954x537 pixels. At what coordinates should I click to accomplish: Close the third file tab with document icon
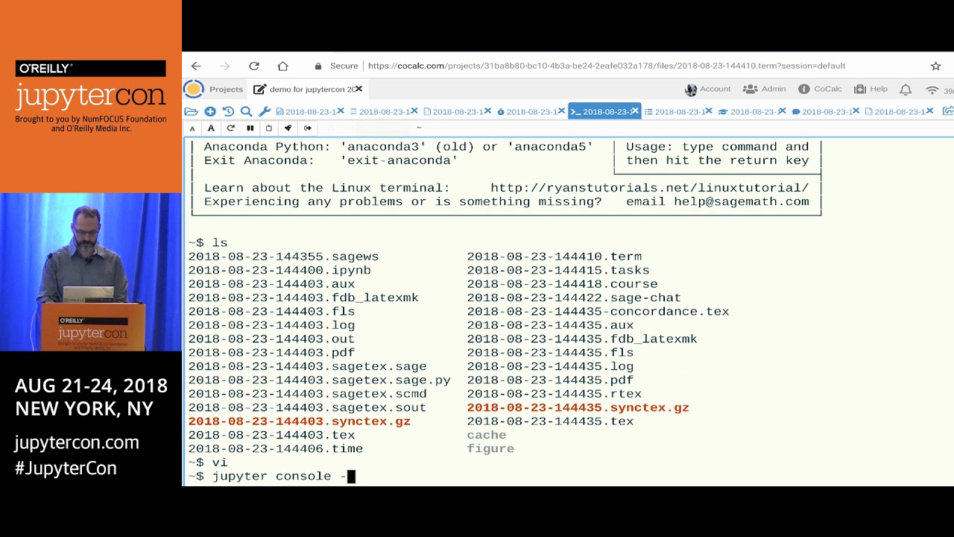[x=488, y=112]
